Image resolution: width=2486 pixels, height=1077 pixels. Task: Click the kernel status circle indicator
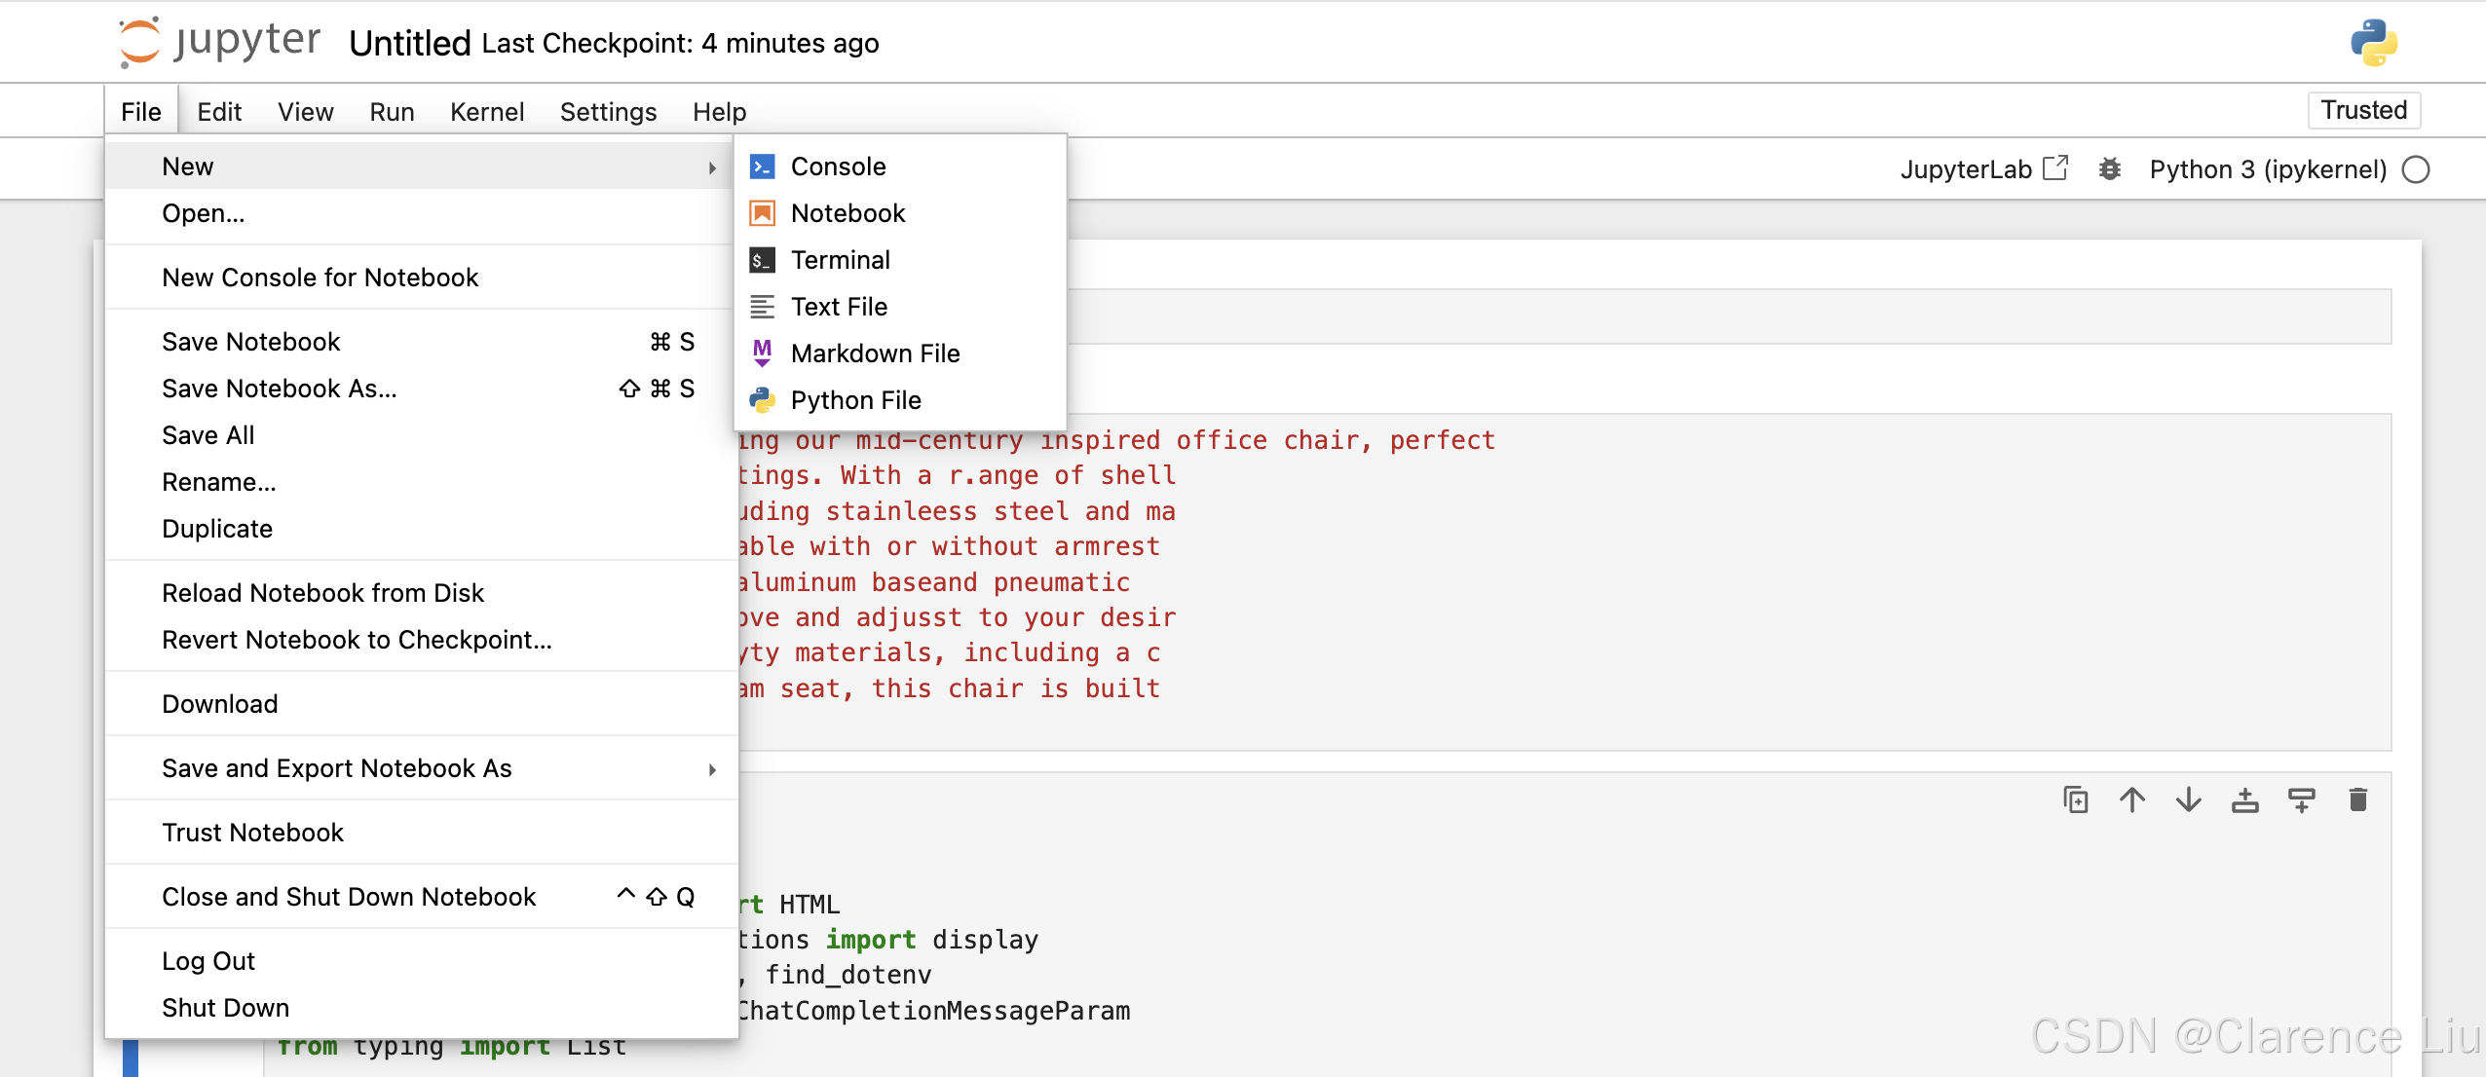2416,169
